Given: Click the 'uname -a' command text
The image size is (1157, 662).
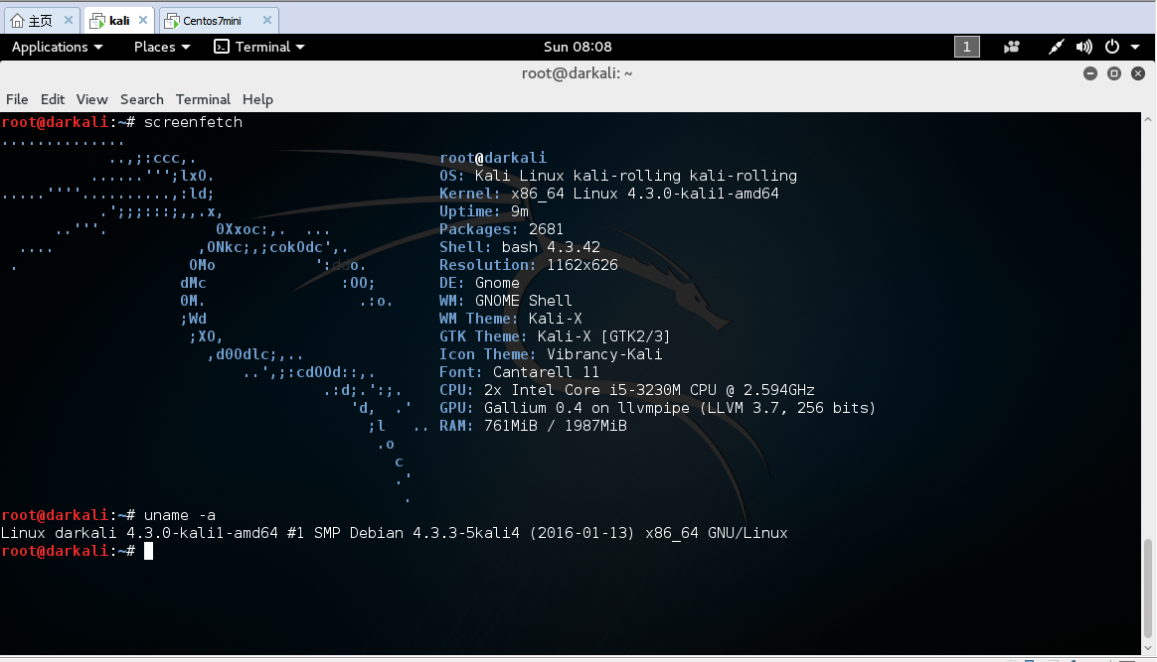Looking at the screenshot, I should [x=179, y=515].
